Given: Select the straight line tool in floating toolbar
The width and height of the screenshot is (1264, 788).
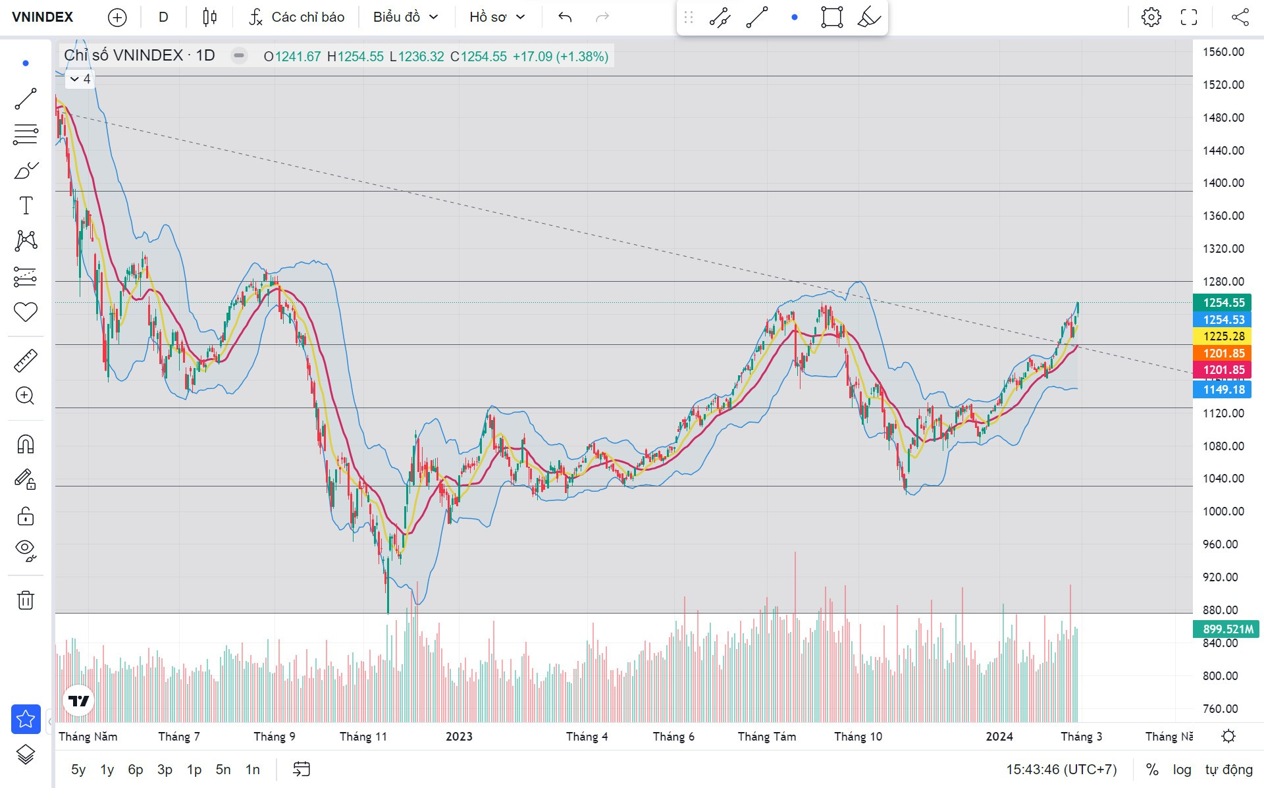Looking at the screenshot, I should coord(757,18).
